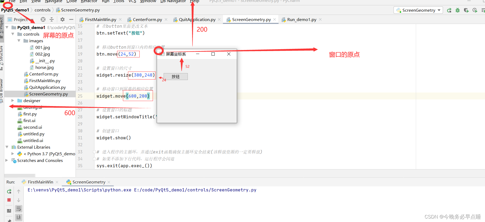
Task: Start debugging with the bug icon
Action: click(458, 10)
